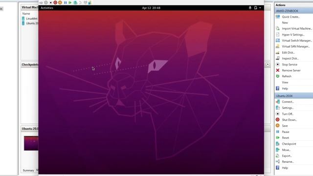Click the Move action in Actions pane

pos(286,150)
